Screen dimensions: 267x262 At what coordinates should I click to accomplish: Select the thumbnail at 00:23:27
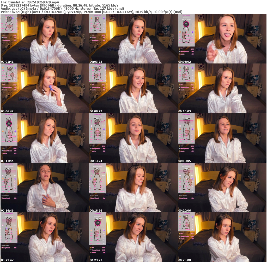coord(133,237)
